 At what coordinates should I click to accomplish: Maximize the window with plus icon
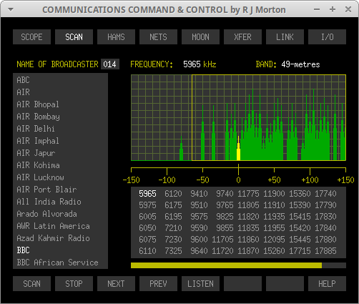pos(333,9)
